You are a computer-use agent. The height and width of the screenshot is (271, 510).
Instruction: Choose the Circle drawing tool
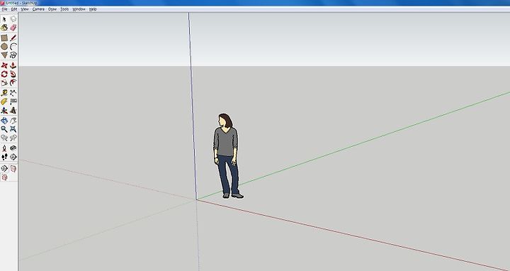click(4, 47)
